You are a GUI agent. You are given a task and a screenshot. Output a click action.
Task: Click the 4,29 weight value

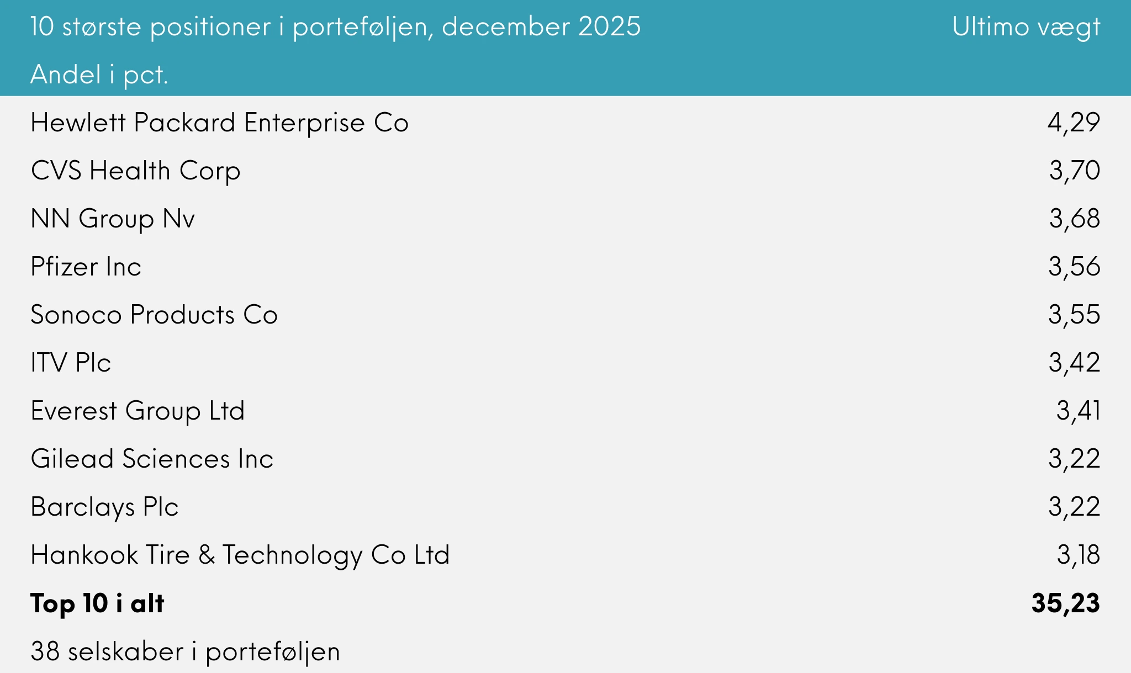(x=1074, y=123)
